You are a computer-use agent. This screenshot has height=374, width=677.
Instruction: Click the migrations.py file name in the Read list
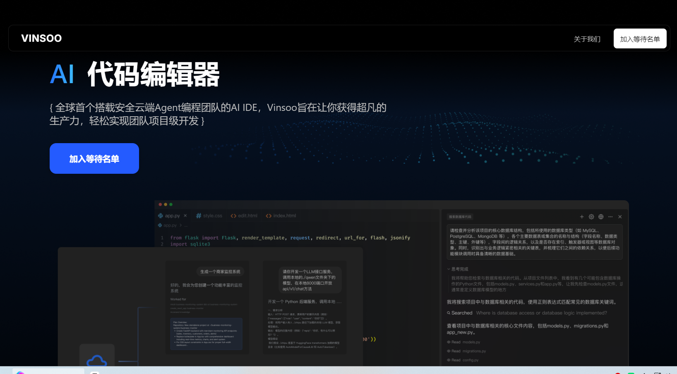click(x=474, y=351)
